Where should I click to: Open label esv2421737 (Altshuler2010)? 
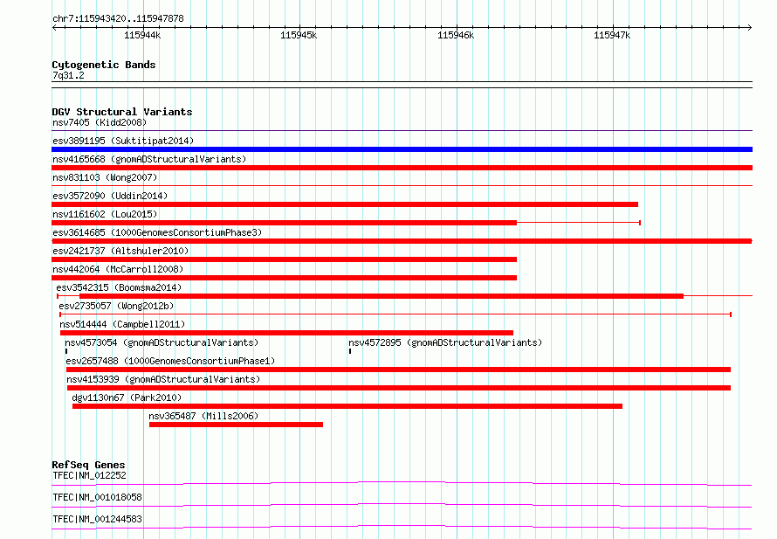coord(120,251)
